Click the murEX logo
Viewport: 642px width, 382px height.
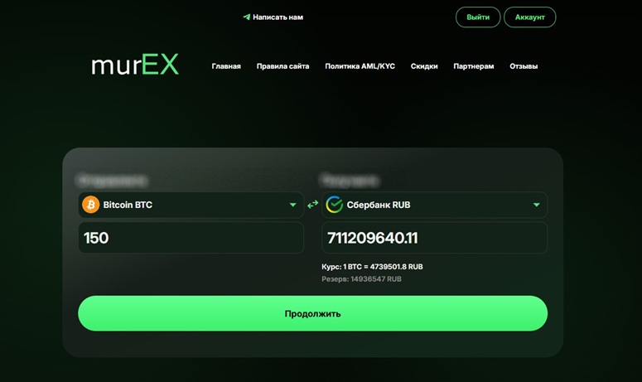point(135,65)
